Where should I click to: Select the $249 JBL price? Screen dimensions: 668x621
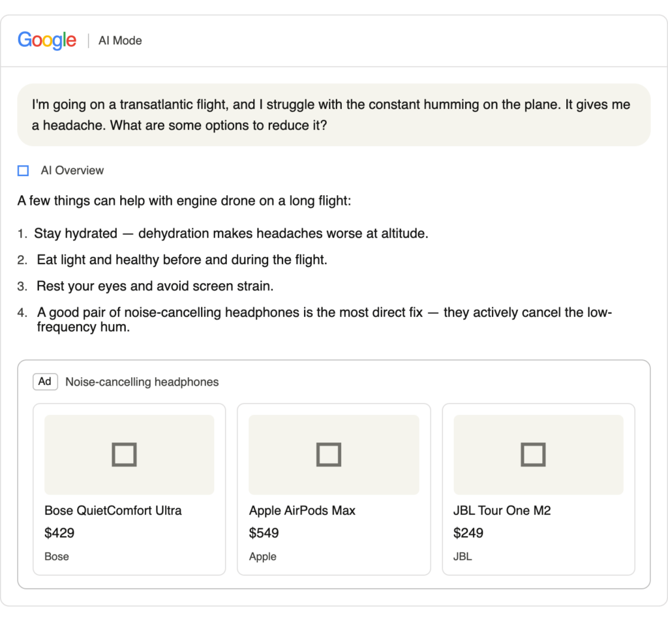tap(468, 533)
